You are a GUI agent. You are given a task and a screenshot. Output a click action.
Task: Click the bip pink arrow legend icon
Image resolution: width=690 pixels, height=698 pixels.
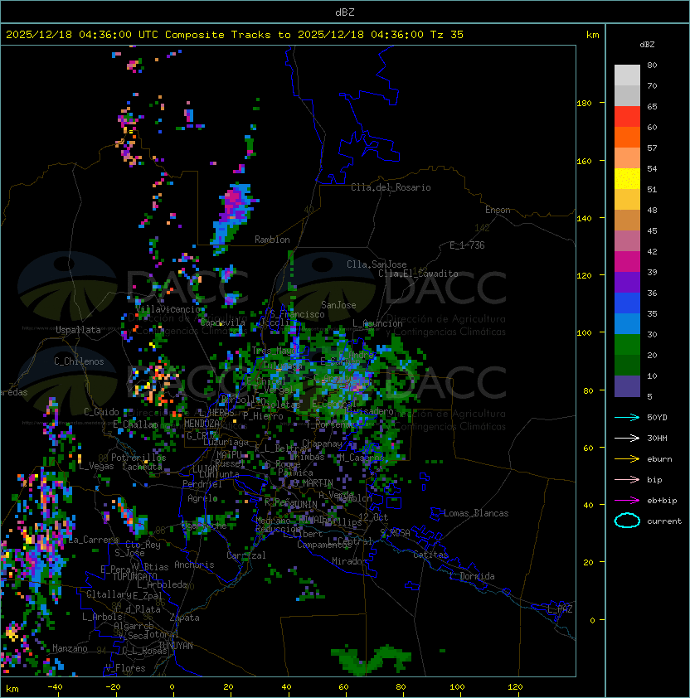627,479
